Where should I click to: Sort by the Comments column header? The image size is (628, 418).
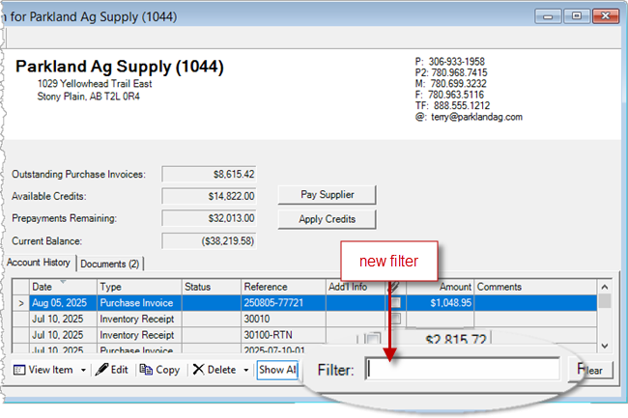[535, 287]
